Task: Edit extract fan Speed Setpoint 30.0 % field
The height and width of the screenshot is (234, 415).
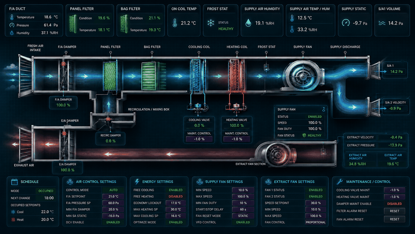Action: tap(316, 203)
